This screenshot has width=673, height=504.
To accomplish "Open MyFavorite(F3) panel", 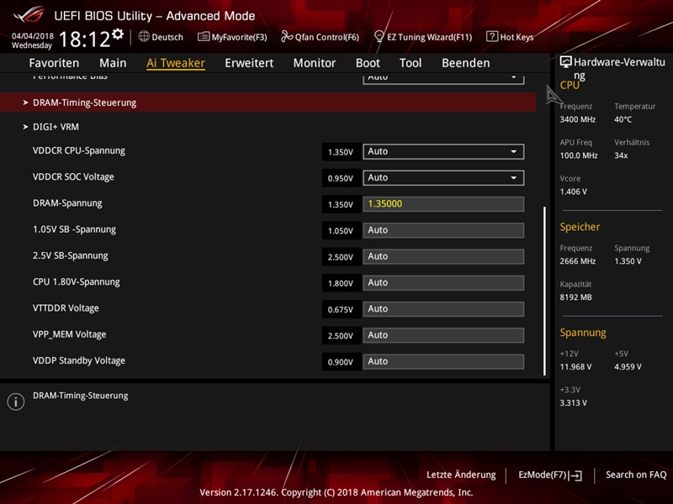I will [232, 37].
